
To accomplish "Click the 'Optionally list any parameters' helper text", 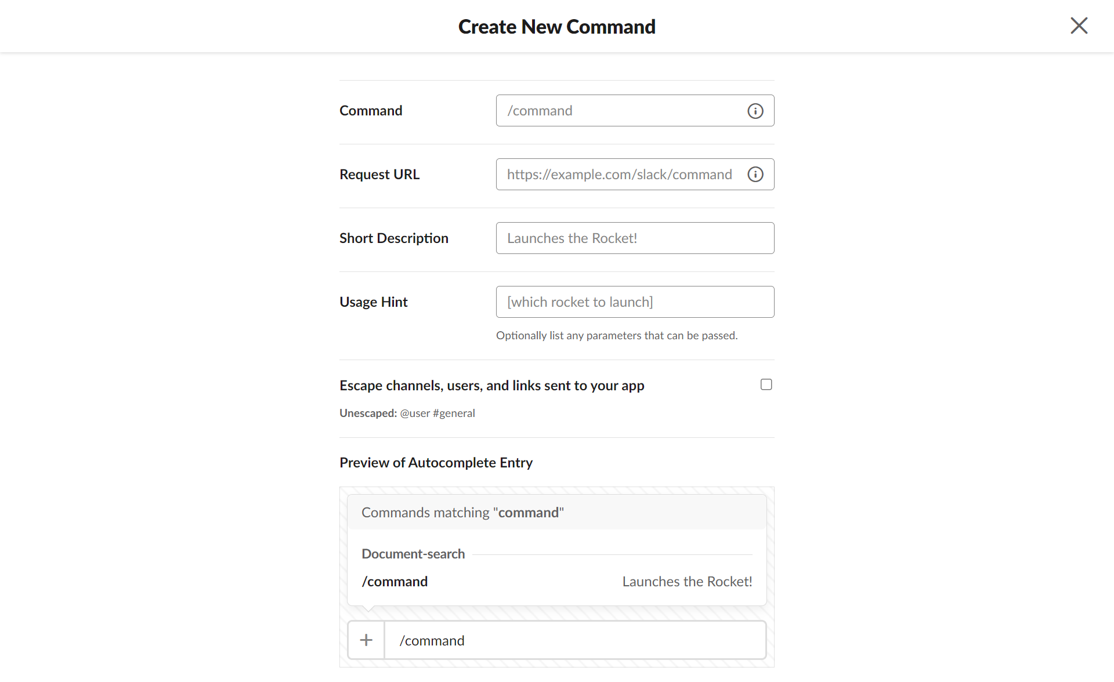I will (616, 335).
